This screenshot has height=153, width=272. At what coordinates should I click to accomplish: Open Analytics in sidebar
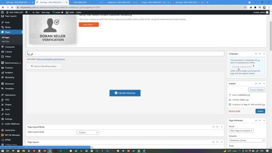click(9, 73)
